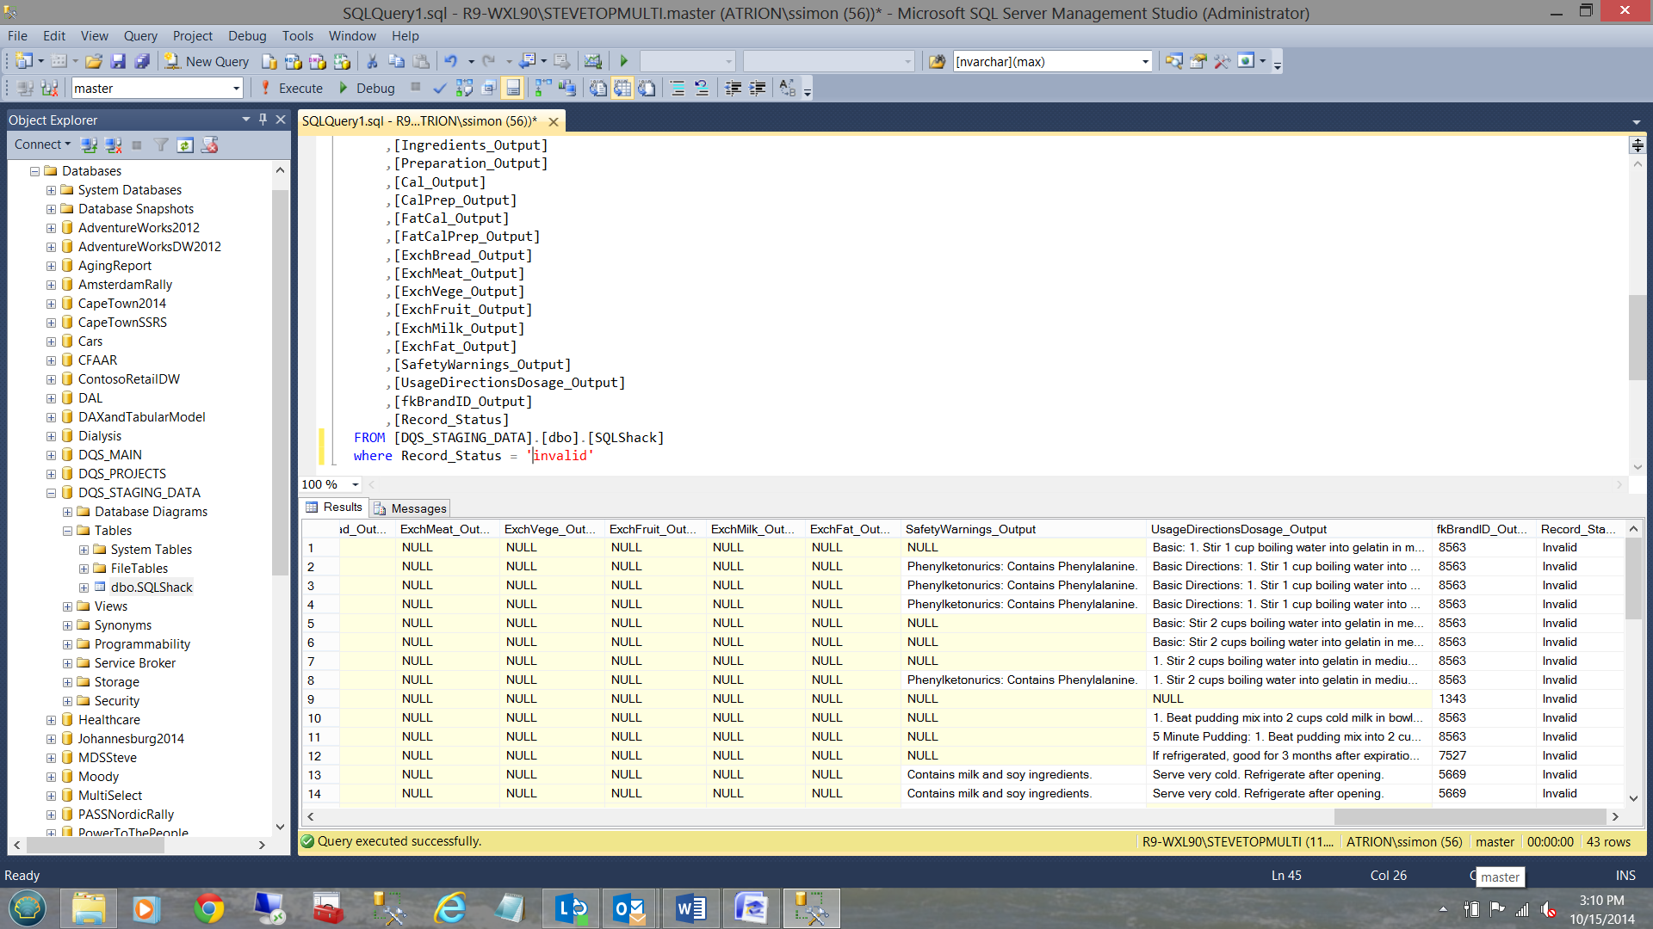Open the Query menu

point(139,35)
